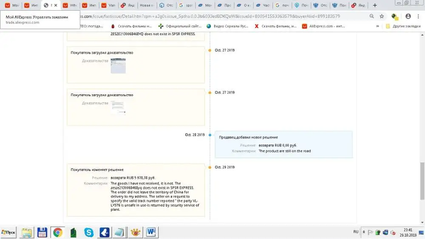Click the scrollbar down arrow

click(422, 223)
